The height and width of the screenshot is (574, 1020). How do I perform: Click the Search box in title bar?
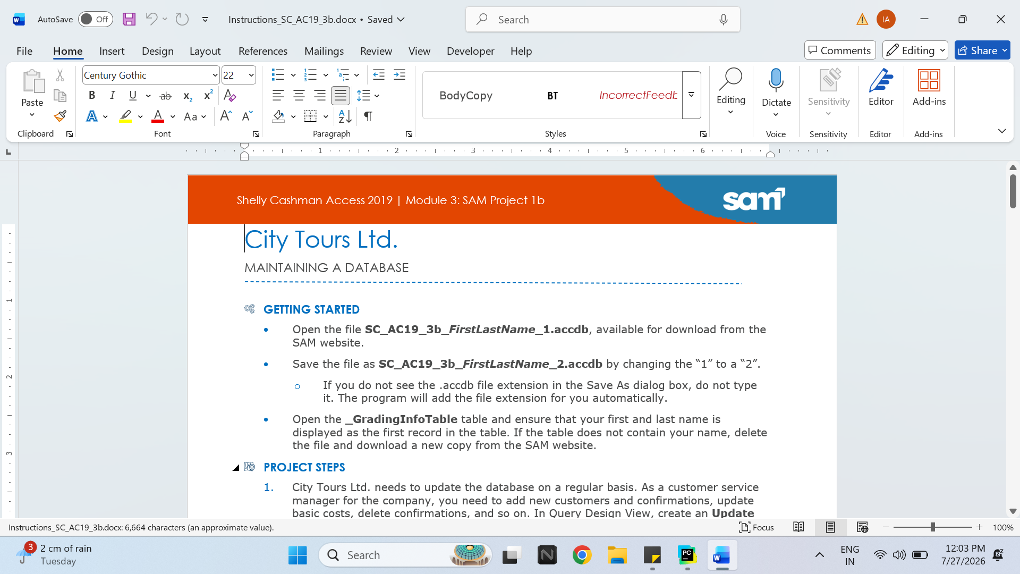point(602,20)
